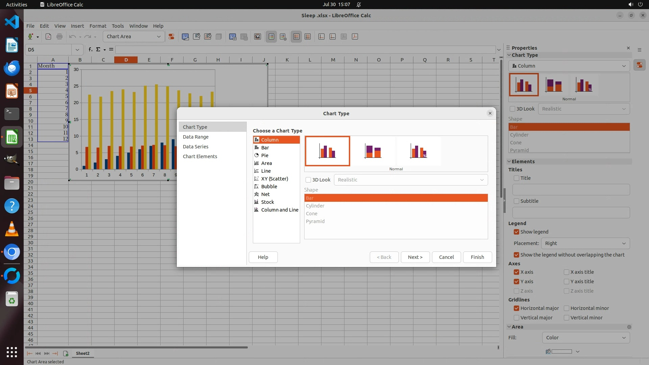Select the Pie chart type
The width and height of the screenshot is (649, 365).
(x=265, y=155)
